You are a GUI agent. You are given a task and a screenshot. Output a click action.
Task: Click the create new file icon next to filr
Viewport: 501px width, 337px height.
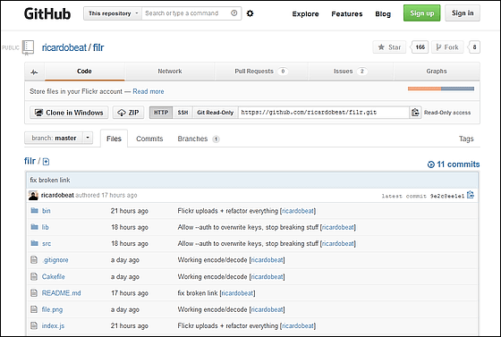[46, 162]
